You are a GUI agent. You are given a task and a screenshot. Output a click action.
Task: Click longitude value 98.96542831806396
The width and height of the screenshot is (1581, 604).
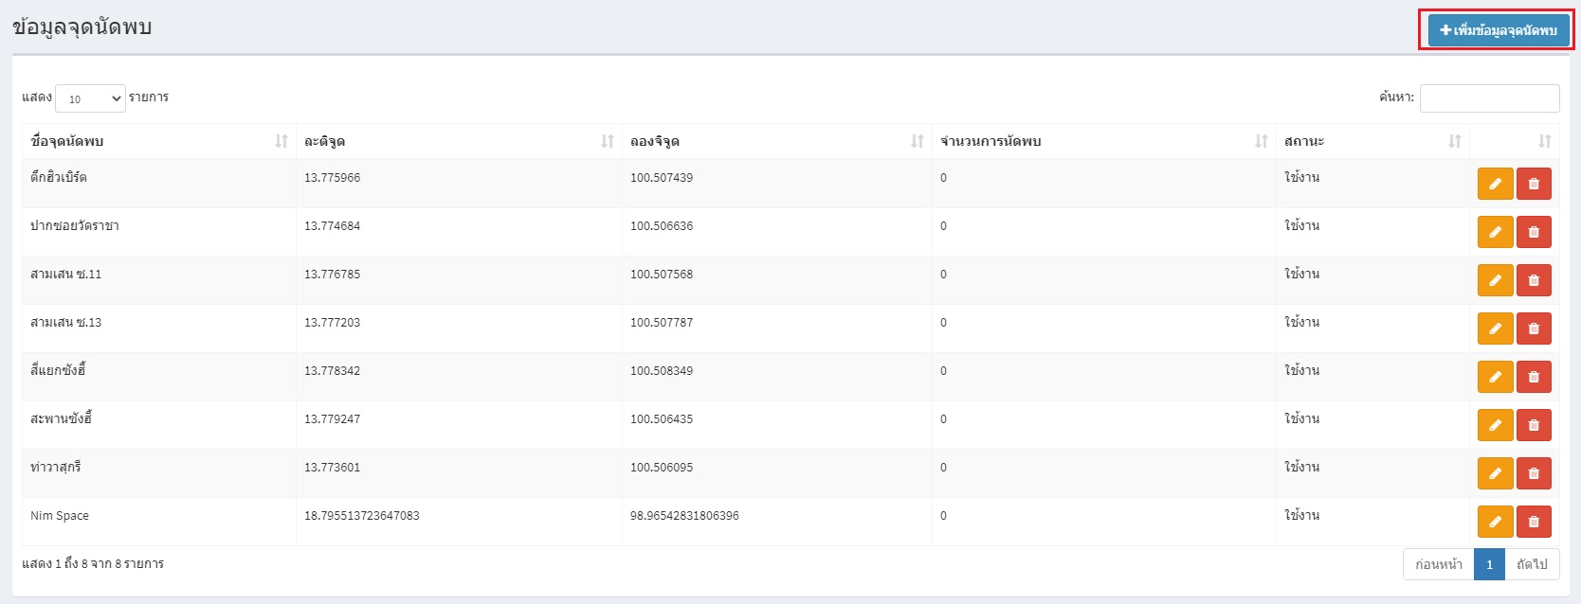684,516
